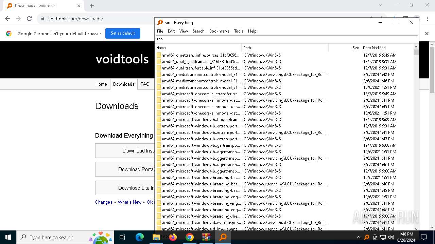Screen dimensions: 435x244
Task: Select folder icon of amd64_dual_c_nettrans.inf row
Action: tap(159, 61)
